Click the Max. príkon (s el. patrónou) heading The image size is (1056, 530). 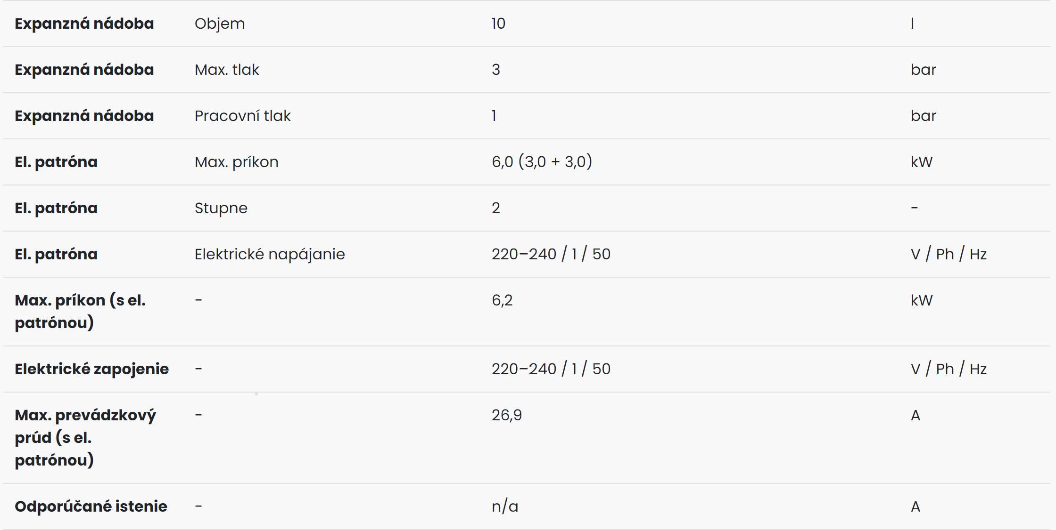[80, 312]
